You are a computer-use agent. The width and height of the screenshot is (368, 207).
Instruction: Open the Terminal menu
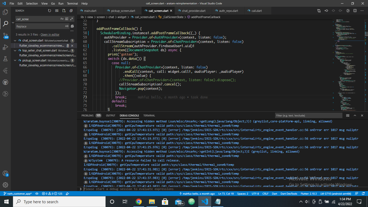(x=72, y=4)
